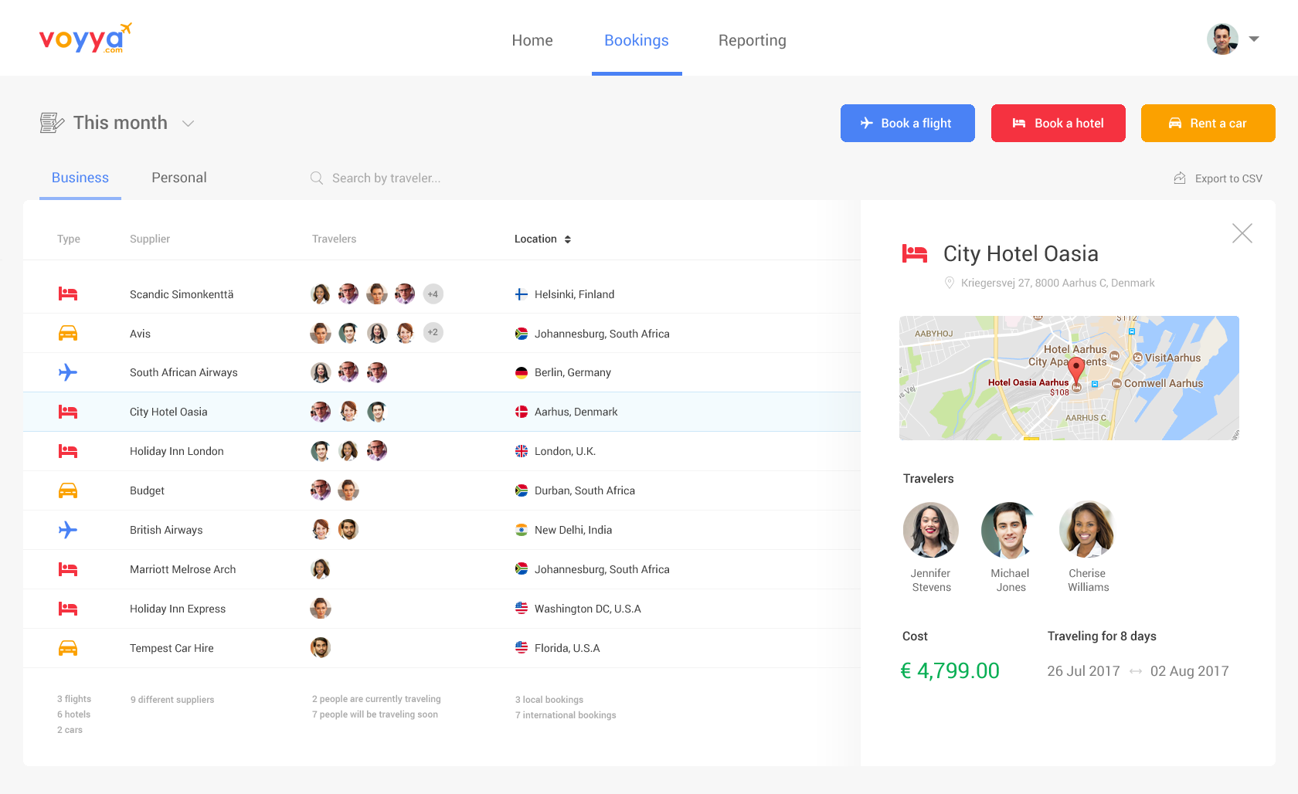
Task: Click the € 4,799.00 cost value
Action: pos(950,670)
